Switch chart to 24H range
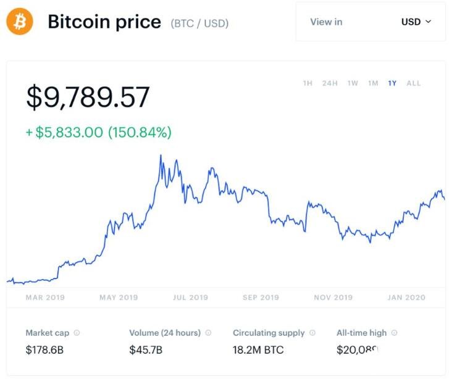 330,83
